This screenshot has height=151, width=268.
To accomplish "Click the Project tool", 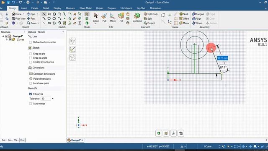I will pyautogui.click(x=149, y=23).
